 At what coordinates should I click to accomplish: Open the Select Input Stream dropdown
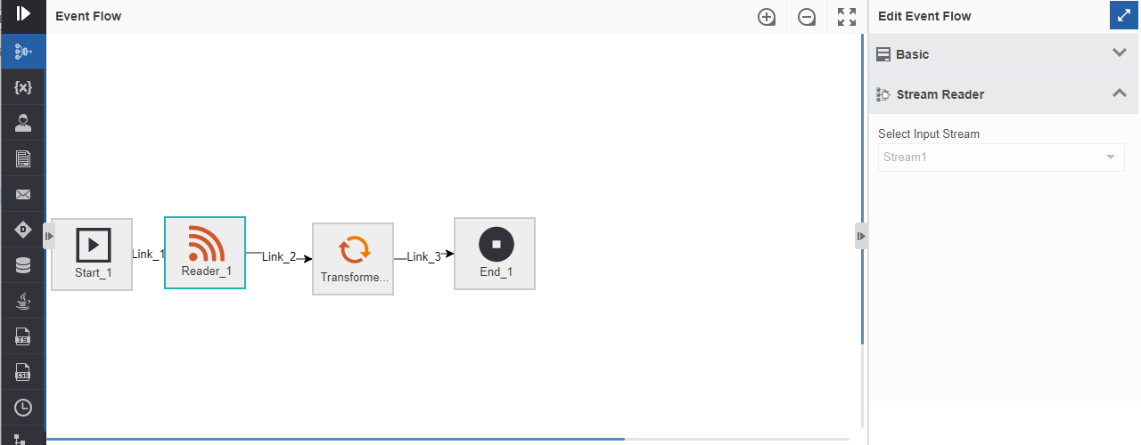[1001, 158]
